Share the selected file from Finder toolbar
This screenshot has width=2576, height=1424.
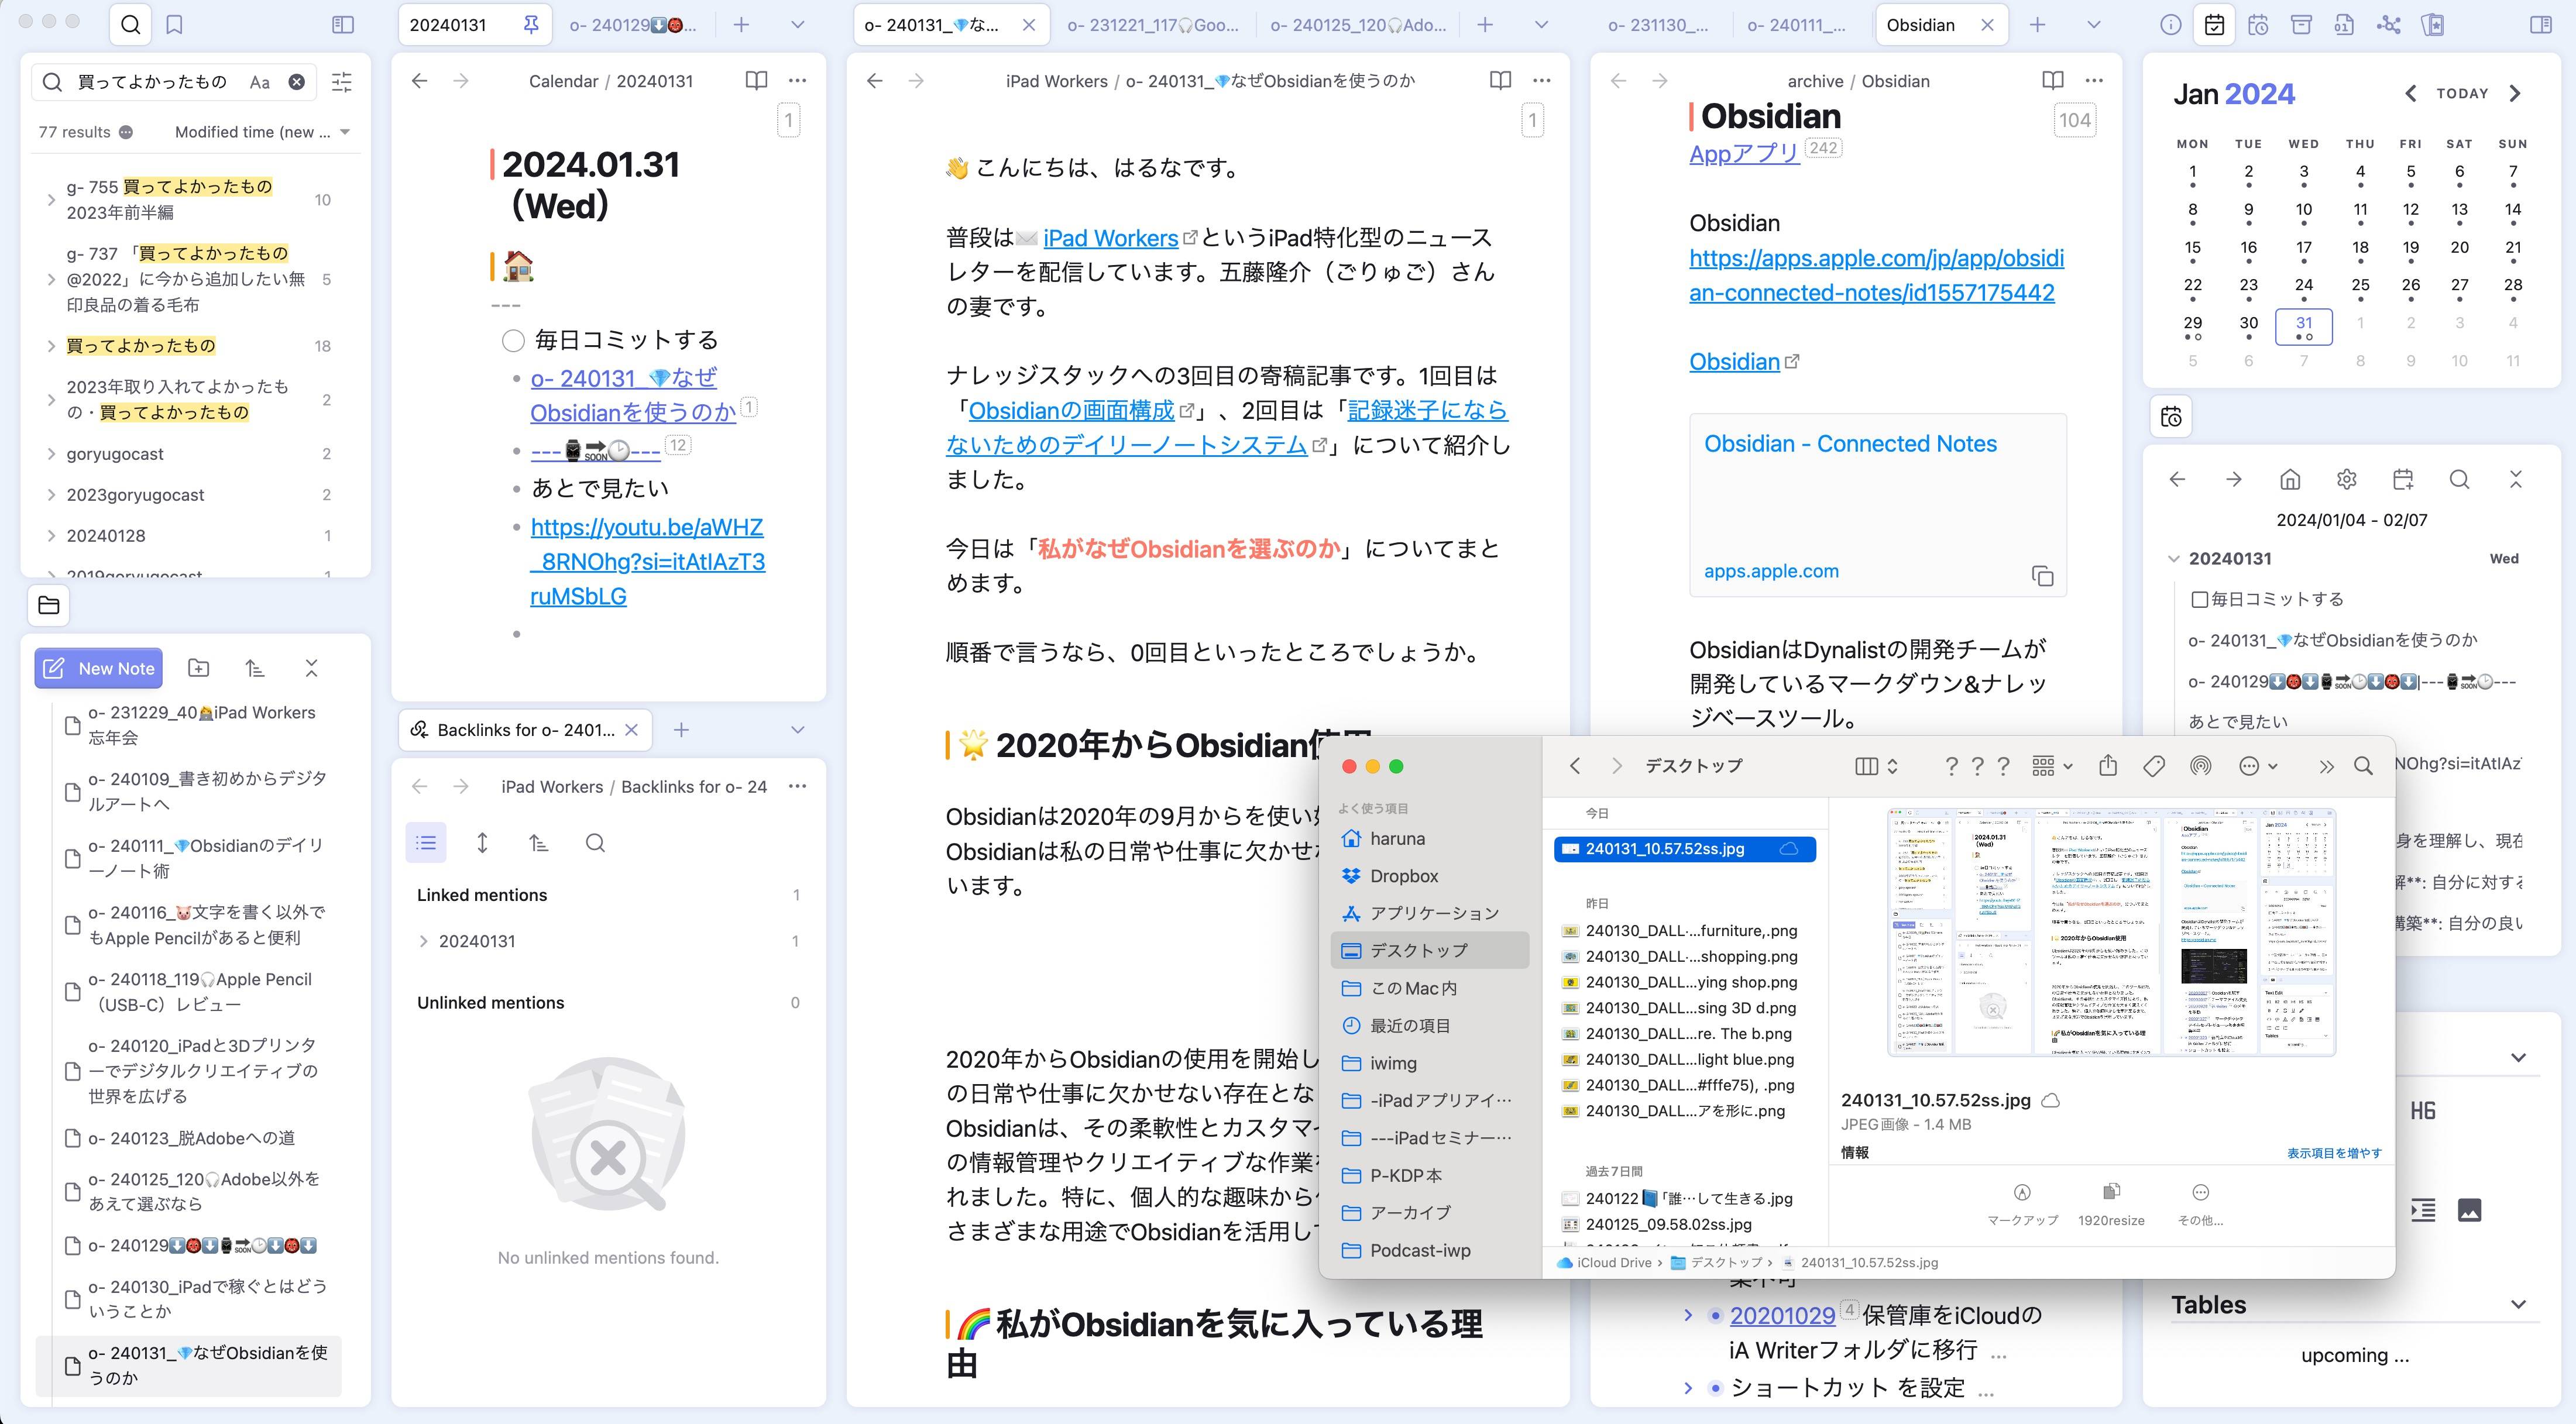[2108, 766]
